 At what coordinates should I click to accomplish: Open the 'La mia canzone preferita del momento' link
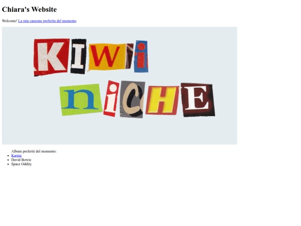[47, 21]
